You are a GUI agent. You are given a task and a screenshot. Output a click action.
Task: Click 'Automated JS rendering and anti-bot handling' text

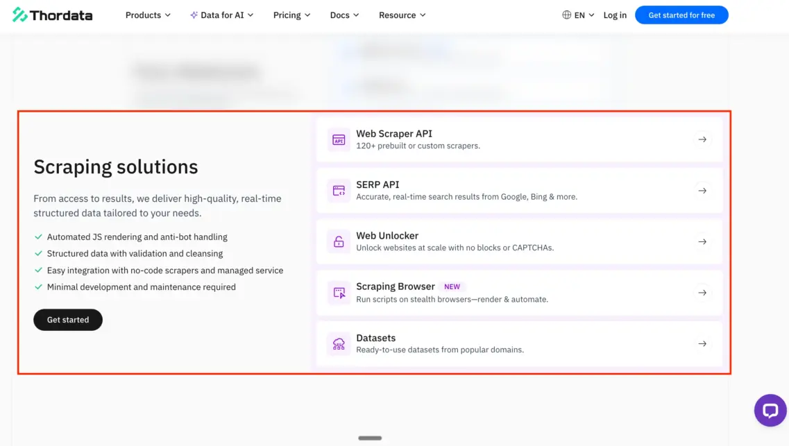point(137,237)
